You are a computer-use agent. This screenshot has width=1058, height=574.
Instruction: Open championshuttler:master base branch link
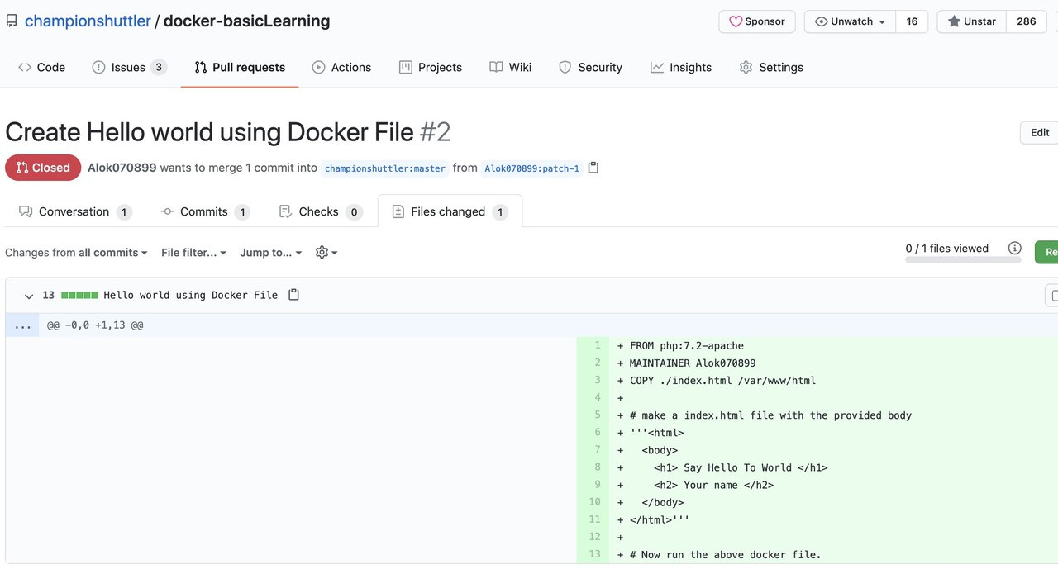tap(385, 168)
